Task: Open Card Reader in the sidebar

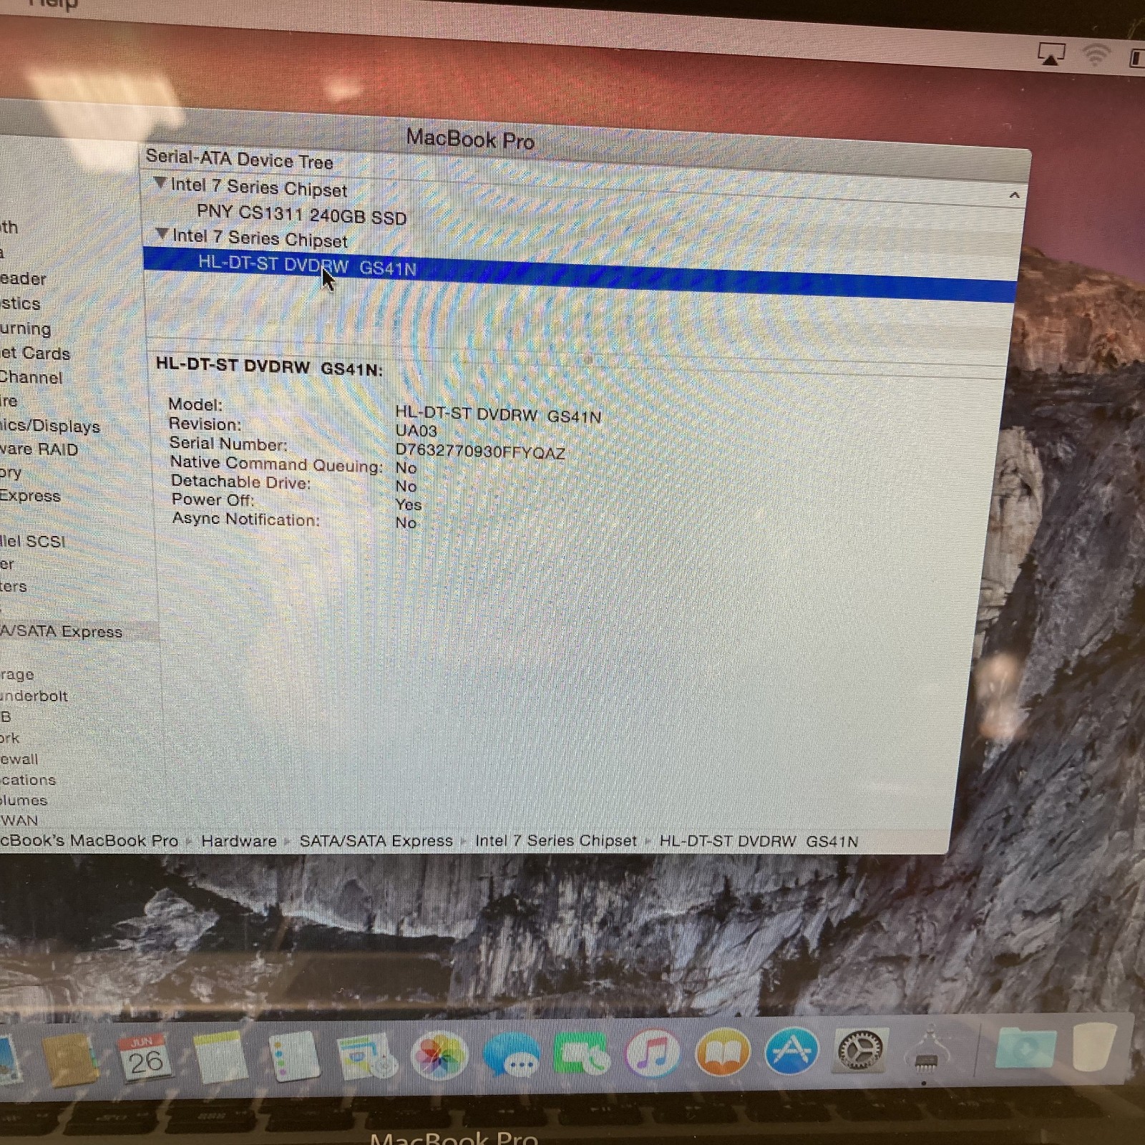Action: click(x=24, y=278)
